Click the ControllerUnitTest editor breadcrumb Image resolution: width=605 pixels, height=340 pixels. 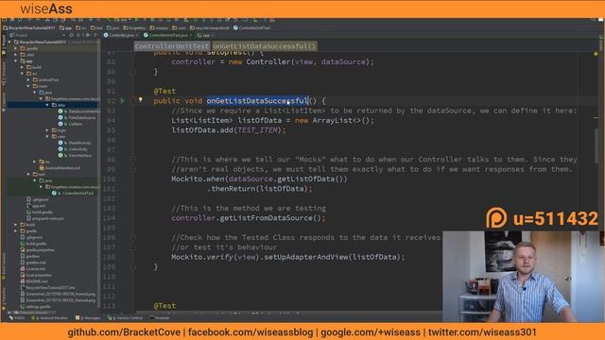tap(172, 46)
